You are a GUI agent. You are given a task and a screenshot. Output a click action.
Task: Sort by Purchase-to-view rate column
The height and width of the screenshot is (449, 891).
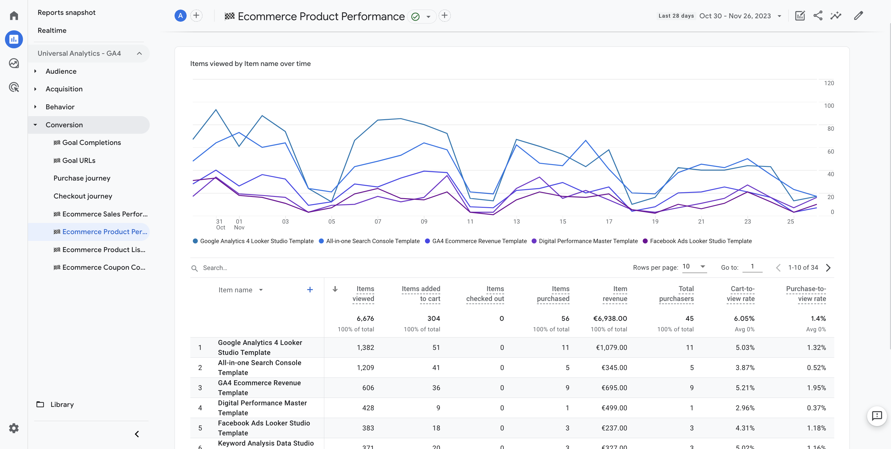806,294
